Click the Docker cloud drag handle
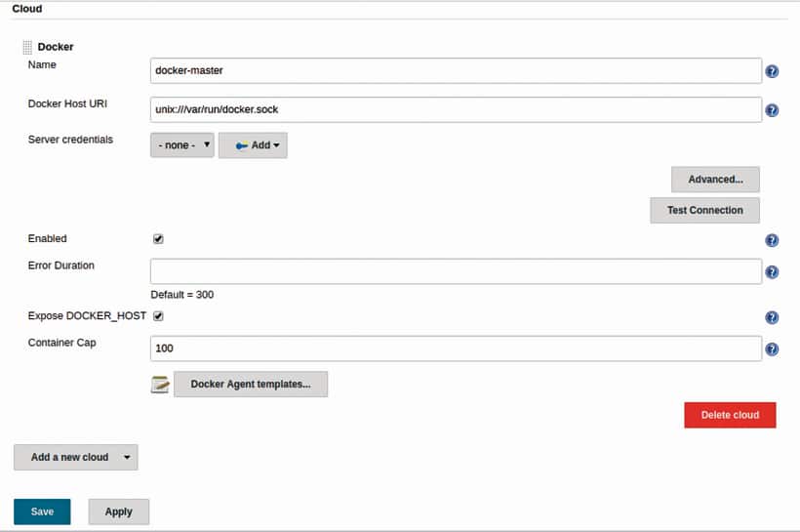 [27, 47]
